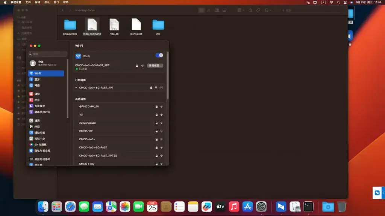Image resolution: width=385 pixels, height=216 pixels.
Task: Select the CMCC-102 network row
Action: pyautogui.click(x=119, y=131)
